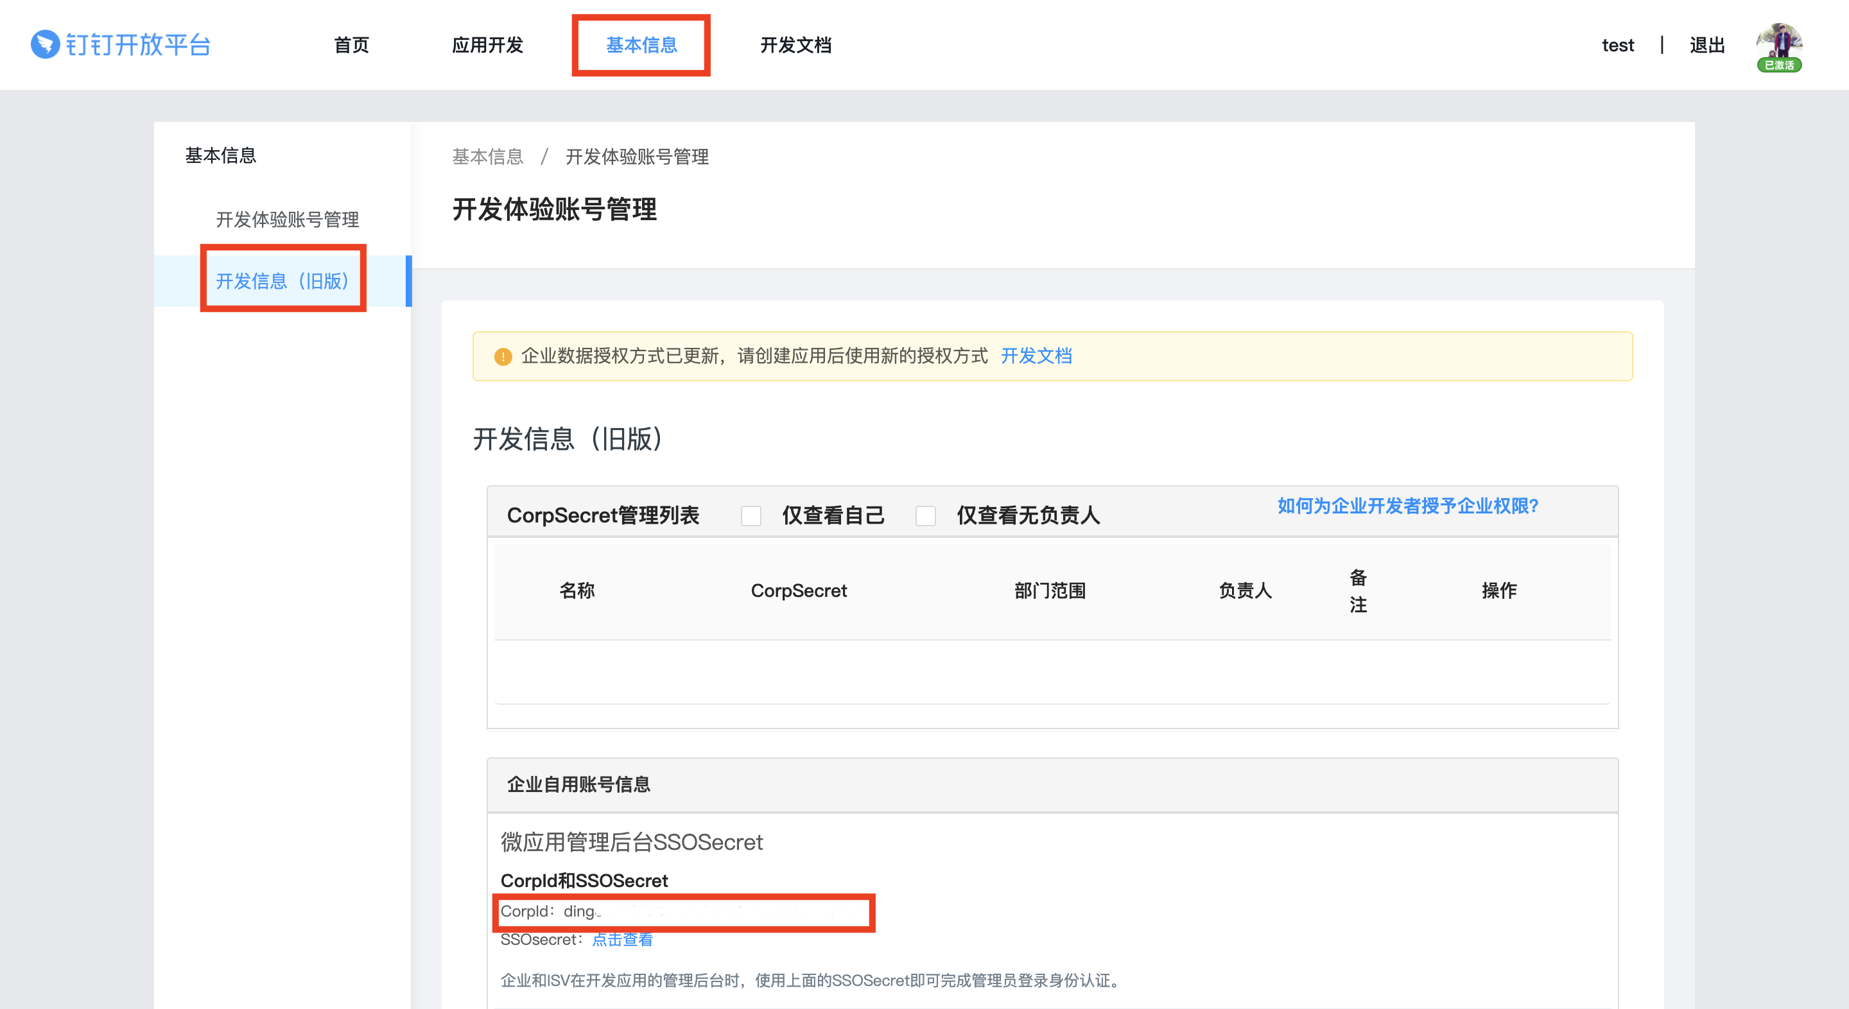Click the user avatar with 已激活 badge
The height and width of the screenshot is (1009, 1849).
tap(1780, 47)
